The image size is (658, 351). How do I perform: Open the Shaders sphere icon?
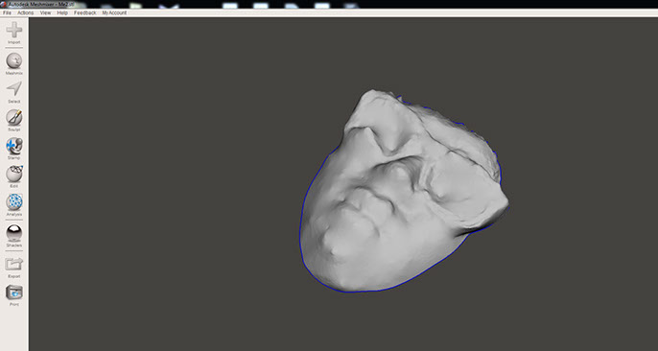pos(14,233)
